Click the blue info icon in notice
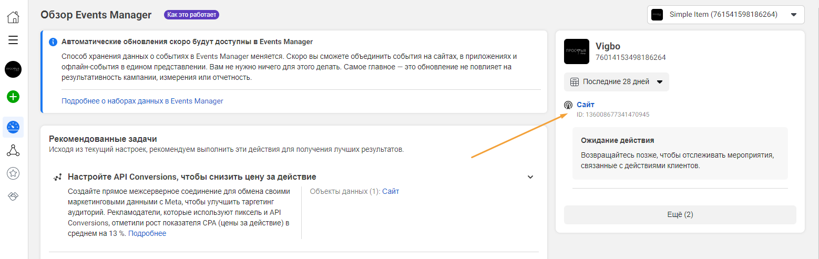 tap(53, 42)
